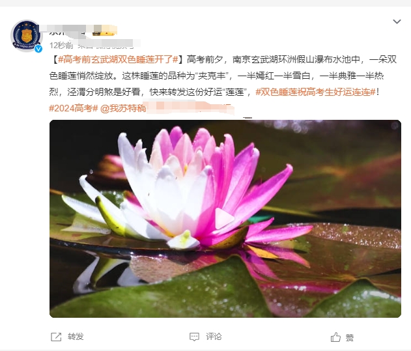Click the 赞 like label
The image size is (411, 351).
[350, 337]
